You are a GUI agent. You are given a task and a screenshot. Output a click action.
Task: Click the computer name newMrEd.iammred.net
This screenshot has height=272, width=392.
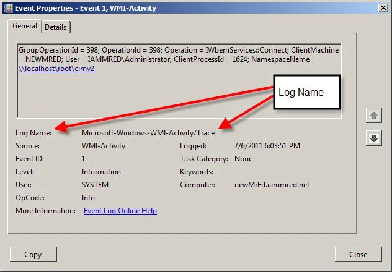[272, 185]
